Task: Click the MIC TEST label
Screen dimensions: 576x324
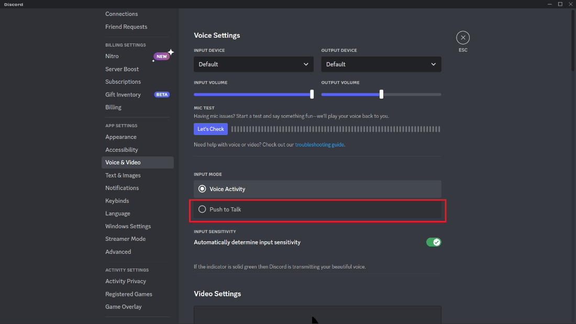Action: click(204, 108)
